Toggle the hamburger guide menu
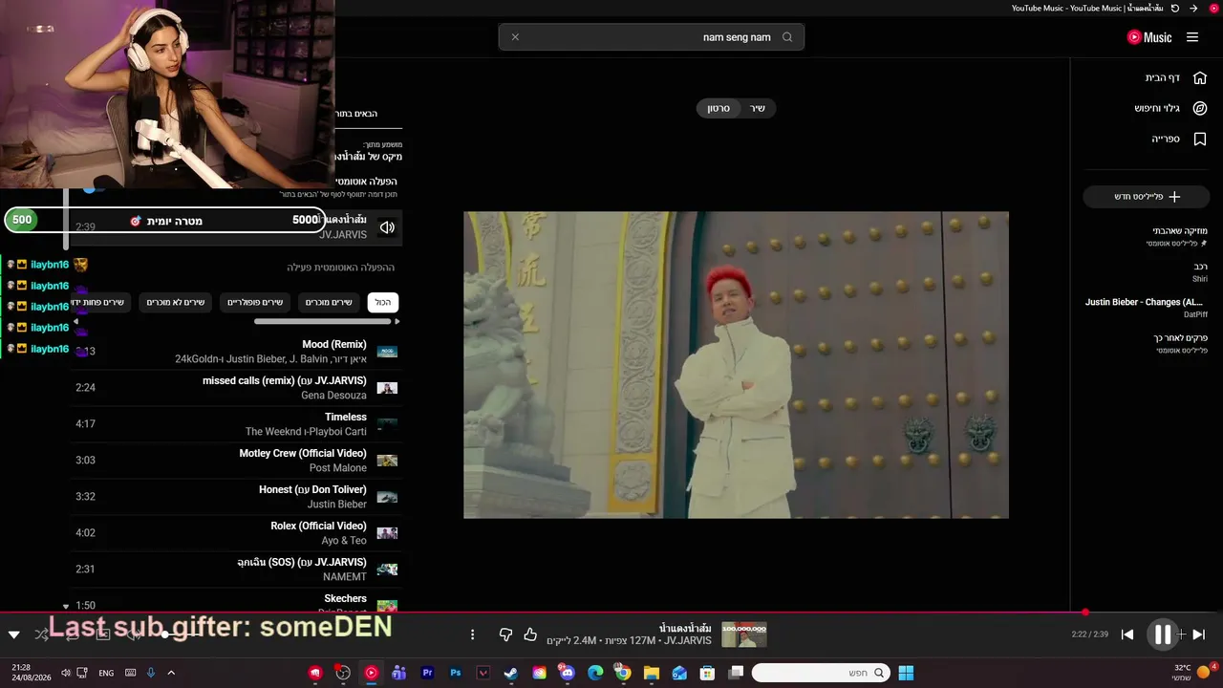 (x=1192, y=37)
